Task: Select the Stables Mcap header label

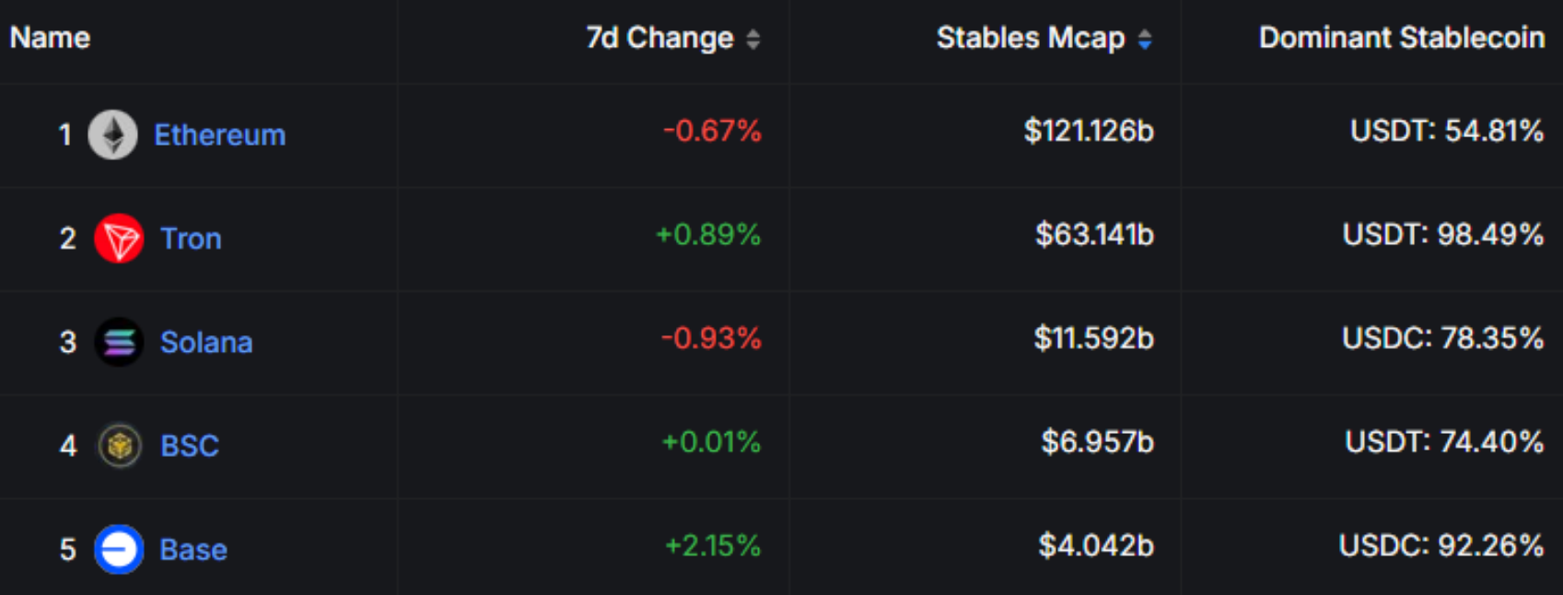Action: [1030, 39]
